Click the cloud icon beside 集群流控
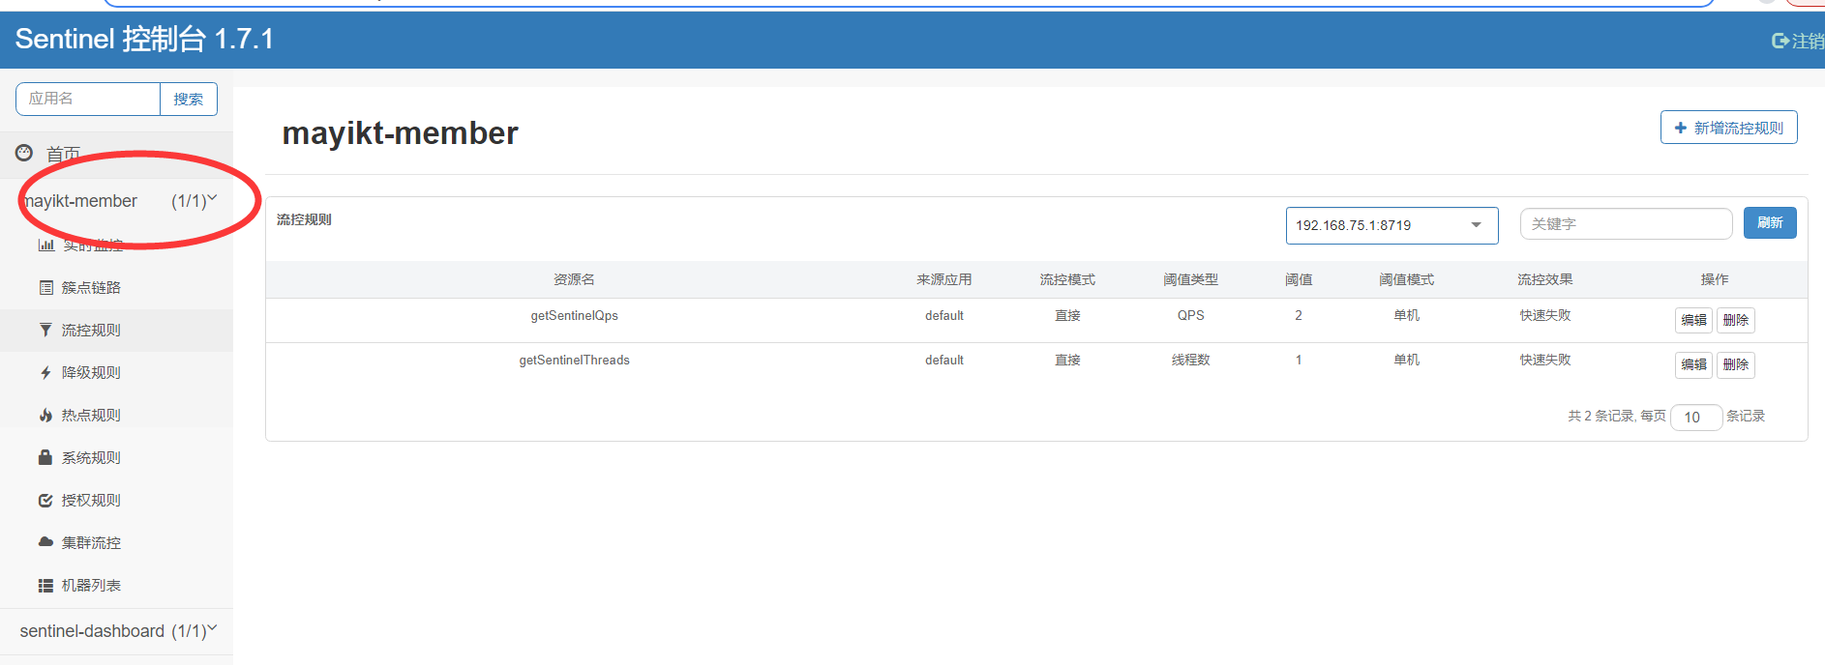The image size is (1825, 665). tap(45, 542)
